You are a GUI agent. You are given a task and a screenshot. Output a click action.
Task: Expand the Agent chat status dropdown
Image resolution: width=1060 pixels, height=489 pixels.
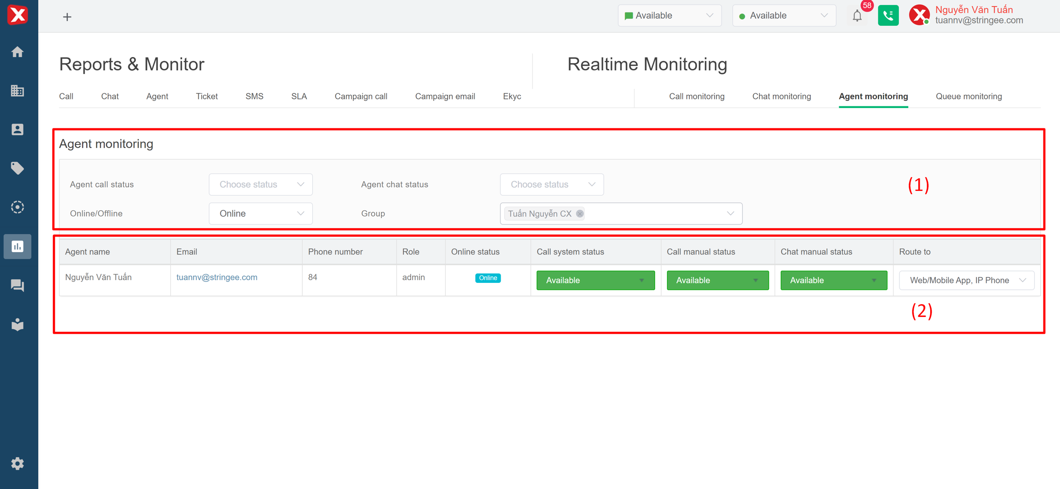point(551,184)
